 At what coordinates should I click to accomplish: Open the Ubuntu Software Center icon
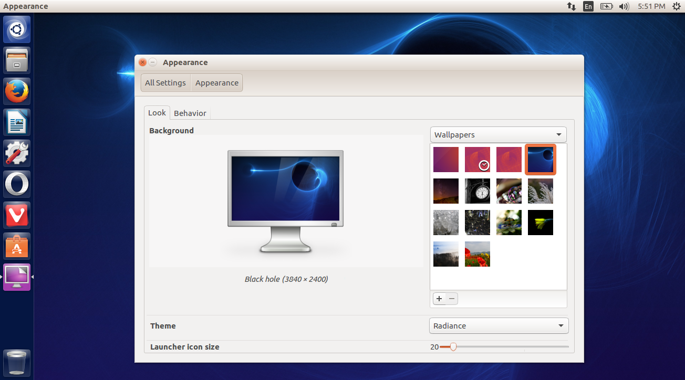tap(16, 246)
